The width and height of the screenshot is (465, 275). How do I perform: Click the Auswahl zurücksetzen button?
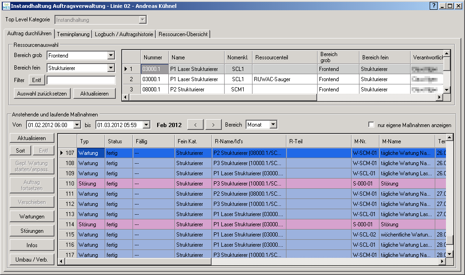[42, 94]
